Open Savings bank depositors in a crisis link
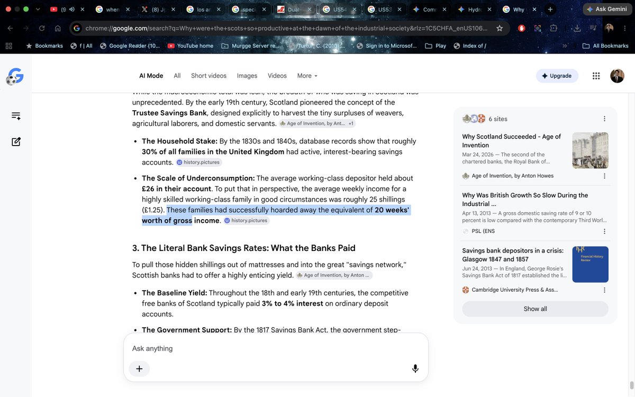The image size is (635, 397). pyautogui.click(x=513, y=255)
